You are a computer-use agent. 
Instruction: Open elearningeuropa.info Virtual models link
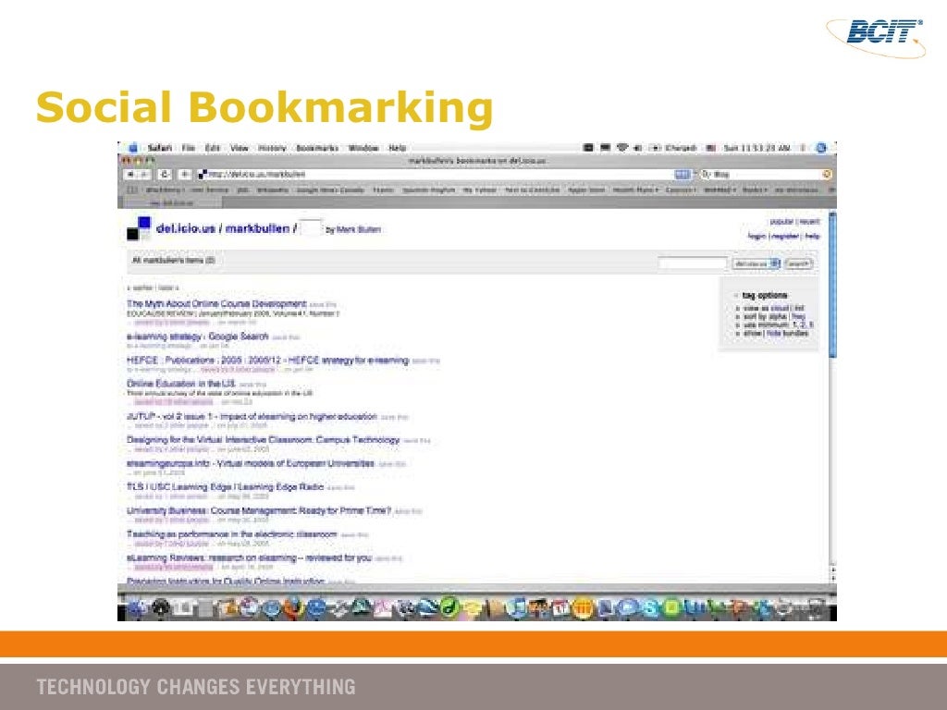pyautogui.click(x=251, y=464)
